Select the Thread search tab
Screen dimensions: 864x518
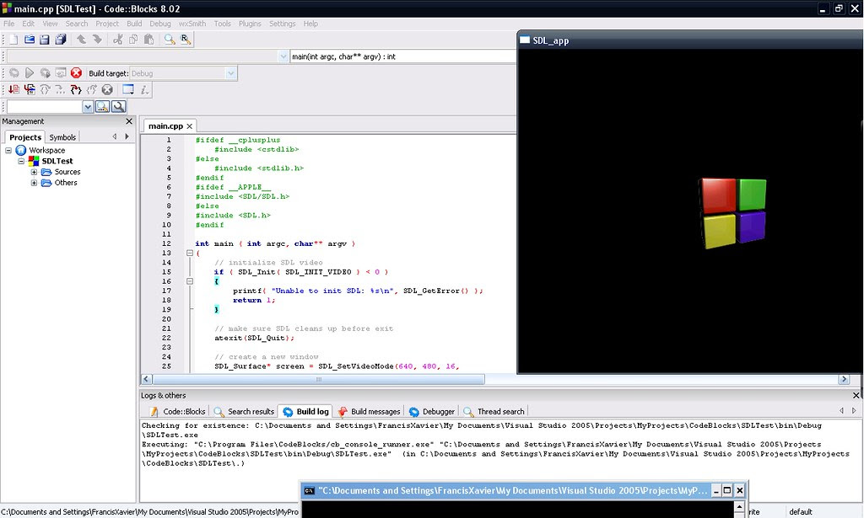pyautogui.click(x=494, y=411)
